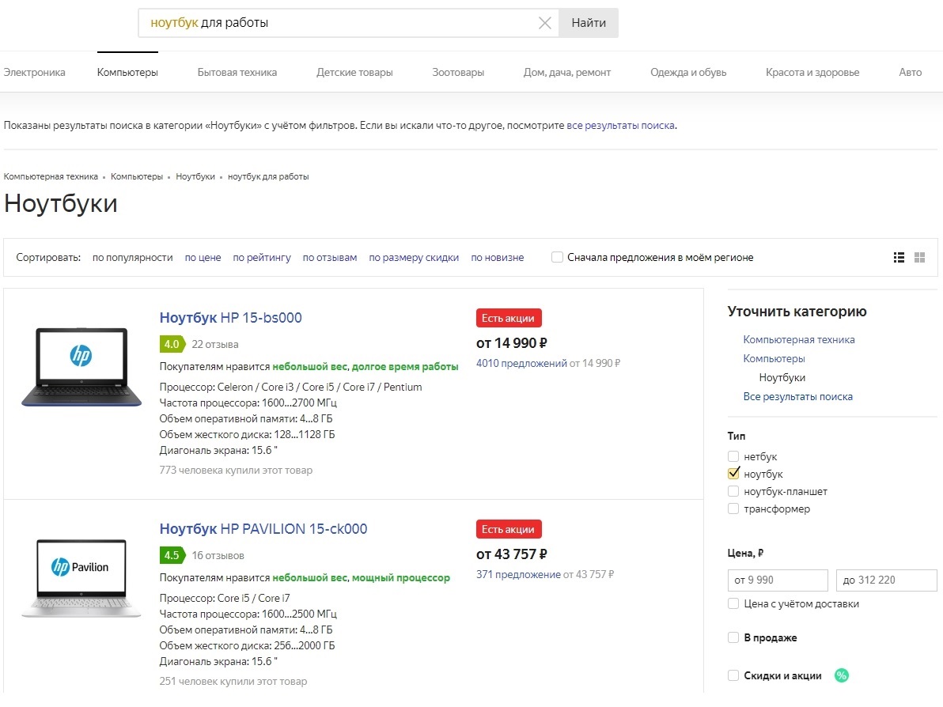
Task: Open 'Ноутбук HP 15-bs000' product title
Action: click(230, 317)
